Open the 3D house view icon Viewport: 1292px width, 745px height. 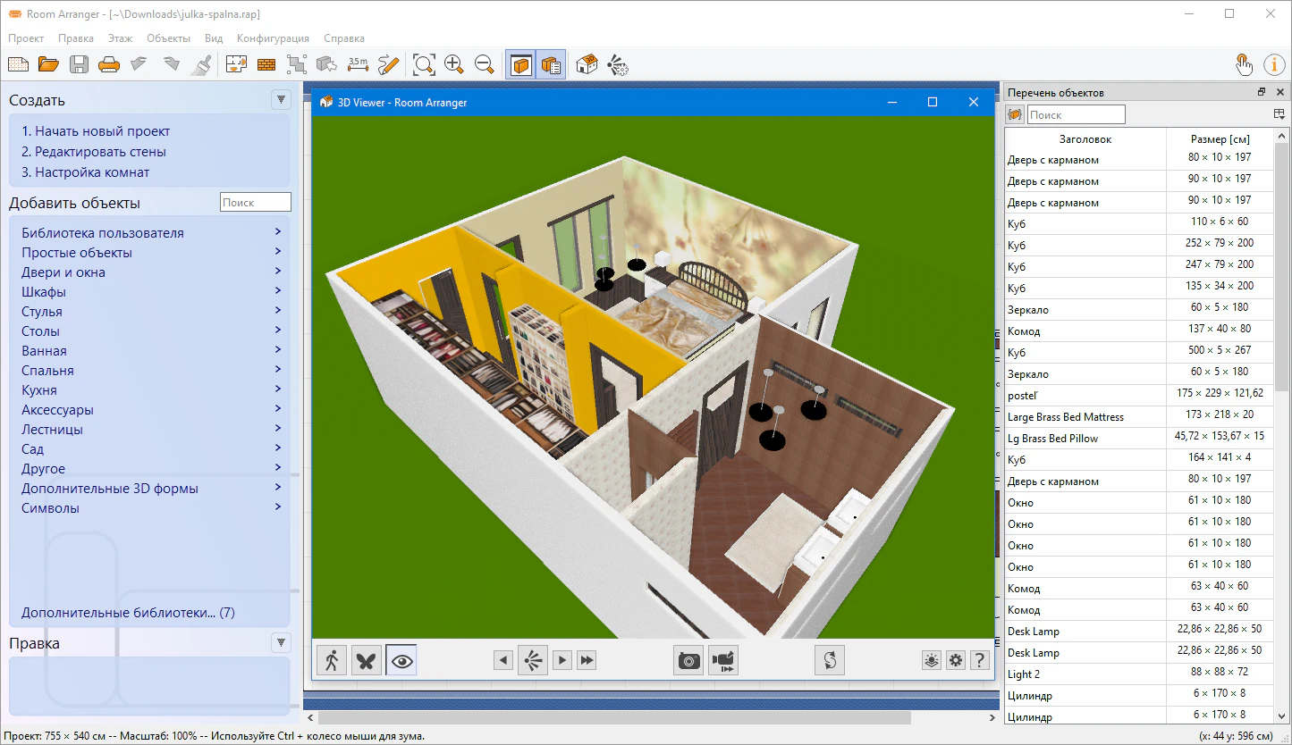(x=587, y=64)
